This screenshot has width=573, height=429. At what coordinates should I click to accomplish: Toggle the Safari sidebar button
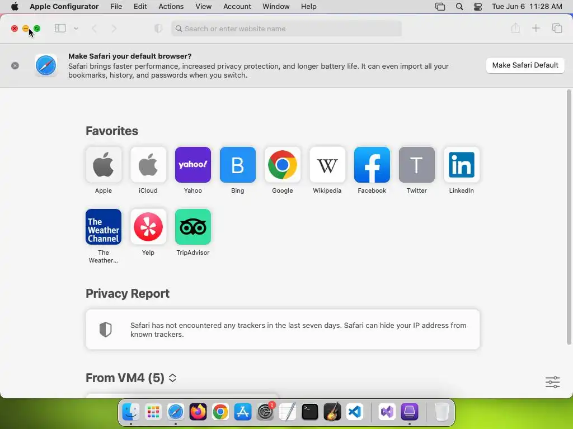pos(60,28)
